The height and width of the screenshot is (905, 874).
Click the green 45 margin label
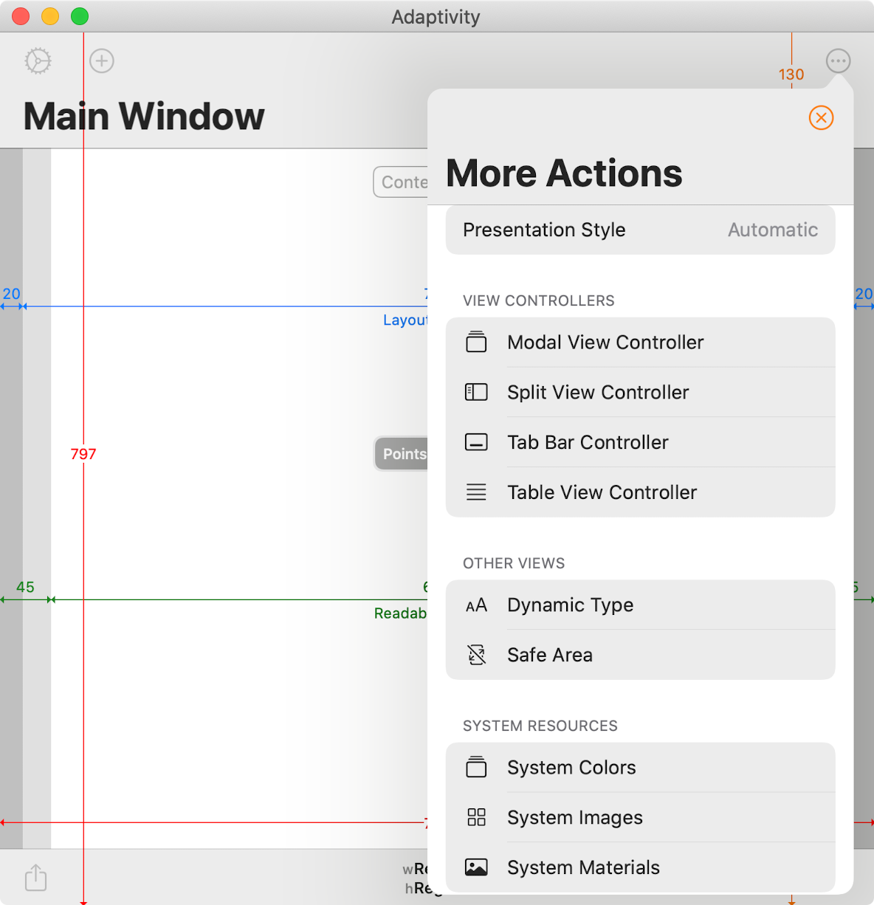25,587
